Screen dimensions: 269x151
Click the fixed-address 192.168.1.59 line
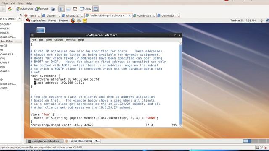59,83
